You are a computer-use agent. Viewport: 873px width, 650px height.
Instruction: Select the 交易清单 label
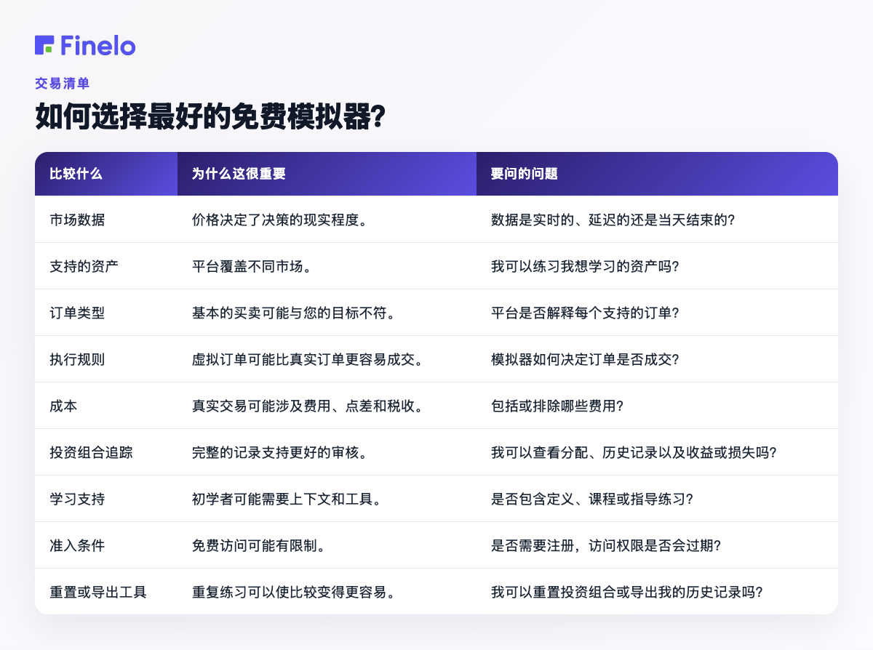(62, 84)
